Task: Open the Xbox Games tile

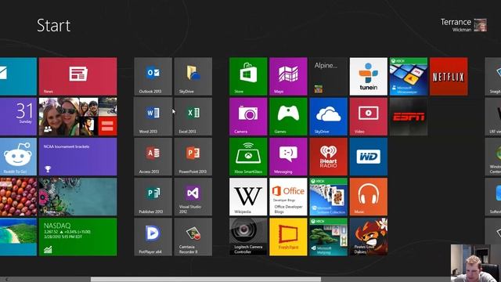Action: pos(288,117)
